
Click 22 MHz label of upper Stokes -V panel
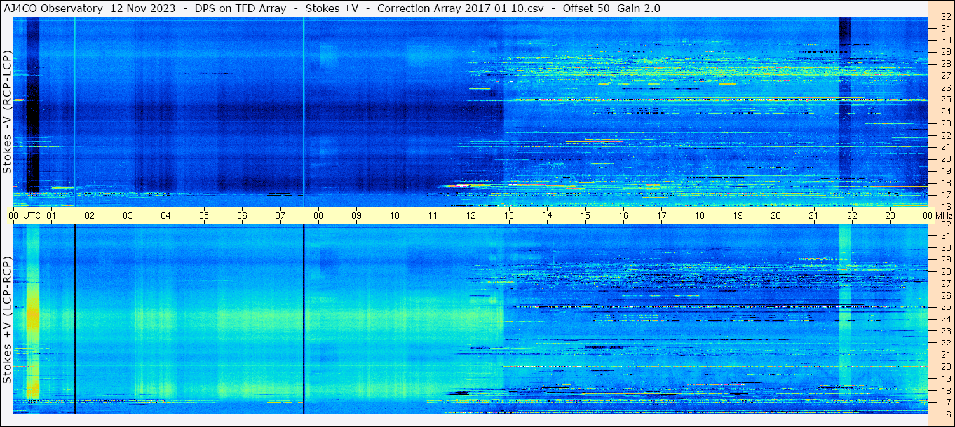click(945, 135)
